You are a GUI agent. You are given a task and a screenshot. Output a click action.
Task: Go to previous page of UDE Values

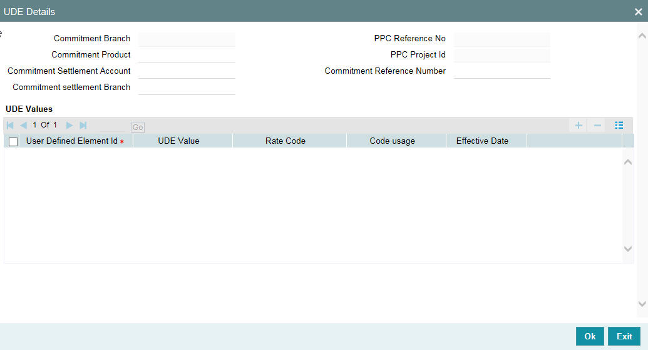tap(24, 125)
